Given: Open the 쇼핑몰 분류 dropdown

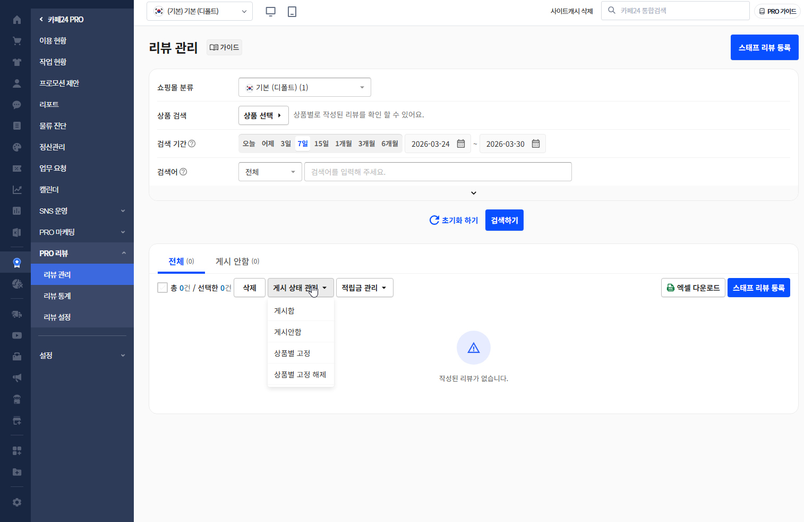Looking at the screenshot, I should point(304,87).
